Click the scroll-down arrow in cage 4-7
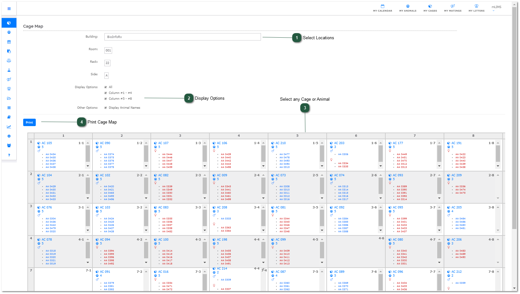Image resolution: width=520 pixels, height=294 pixels. tap(439, 263)
